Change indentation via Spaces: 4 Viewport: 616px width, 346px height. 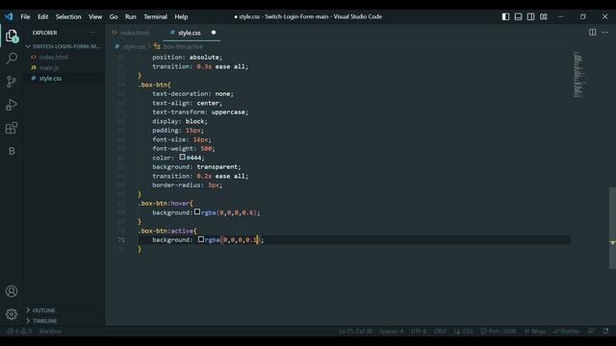point(392,331)
